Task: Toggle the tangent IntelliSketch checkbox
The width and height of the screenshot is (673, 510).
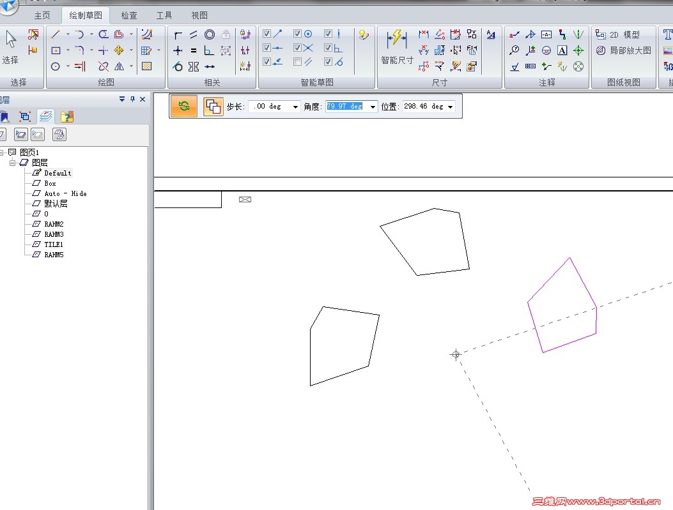Action: coord(328,62)
